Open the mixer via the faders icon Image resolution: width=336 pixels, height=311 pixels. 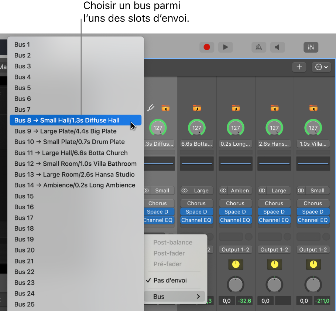311,47
